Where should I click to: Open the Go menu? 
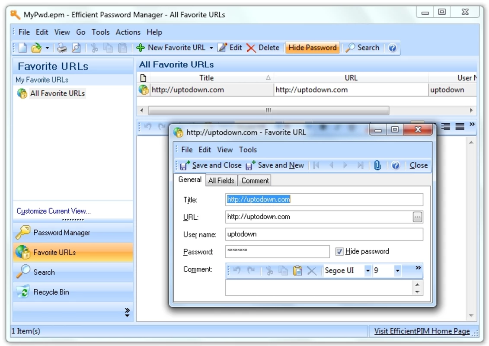[81, 32]
